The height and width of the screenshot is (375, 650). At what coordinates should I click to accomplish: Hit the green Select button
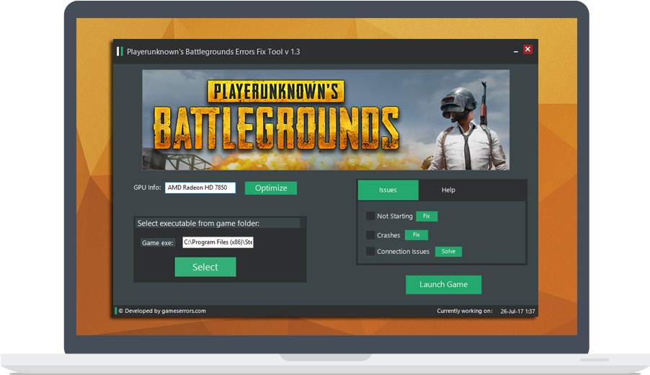[205, 267]
